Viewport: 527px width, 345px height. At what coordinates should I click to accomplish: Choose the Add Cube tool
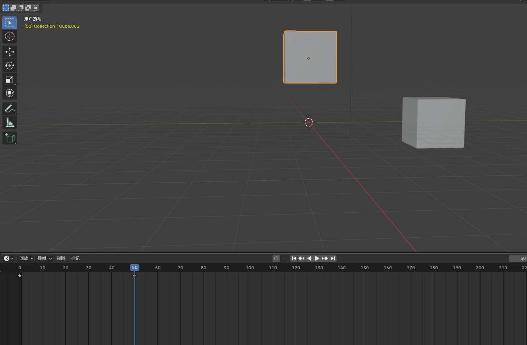click(x=10, y=138)
